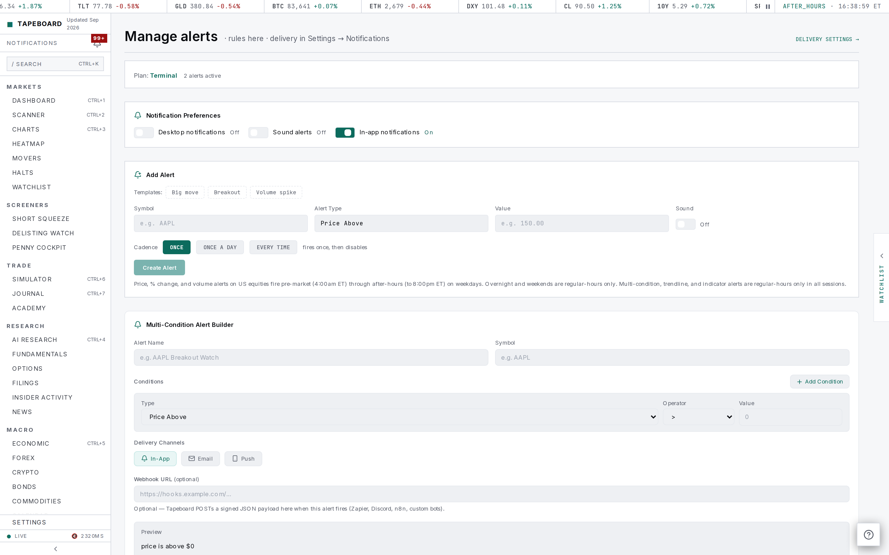The height and width of the screenshot is (555, 889).
Task: Go to Scanner in the sidebar
Action: pos(56,115)
